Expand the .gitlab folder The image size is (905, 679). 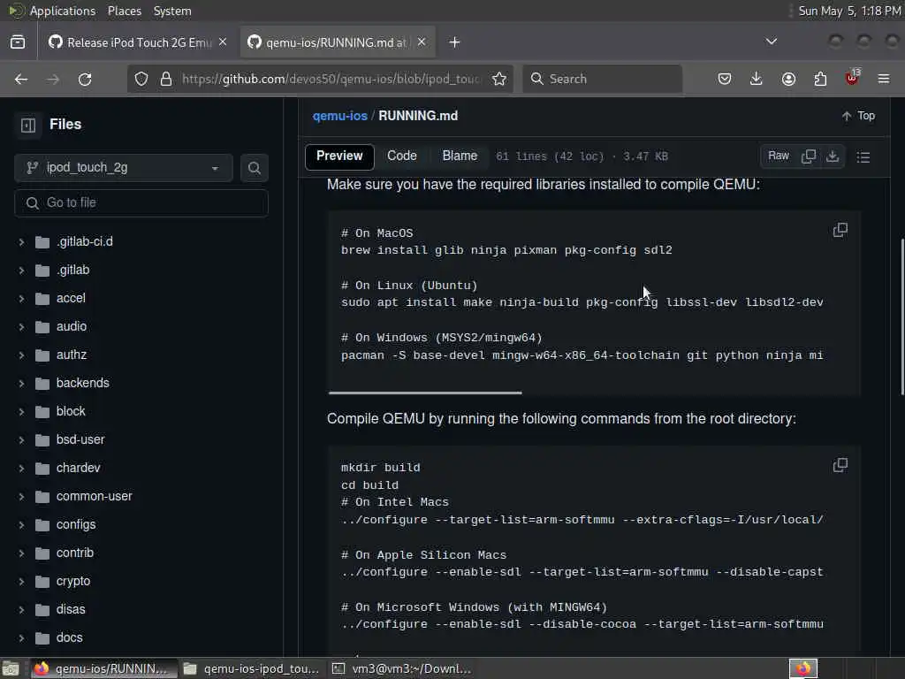(x=21, y=271)
